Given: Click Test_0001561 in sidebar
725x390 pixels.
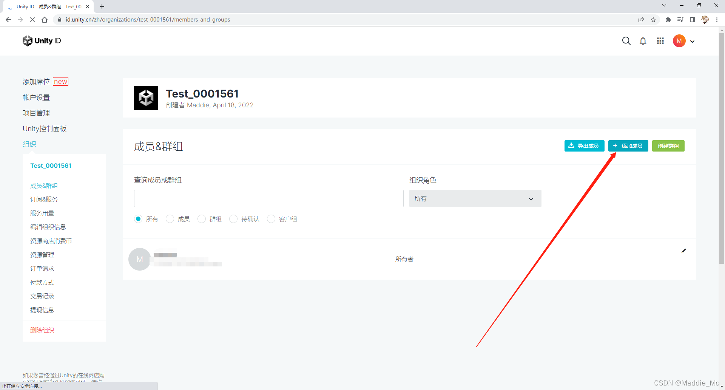Looking at the screenshot, I should coord(51,166).
